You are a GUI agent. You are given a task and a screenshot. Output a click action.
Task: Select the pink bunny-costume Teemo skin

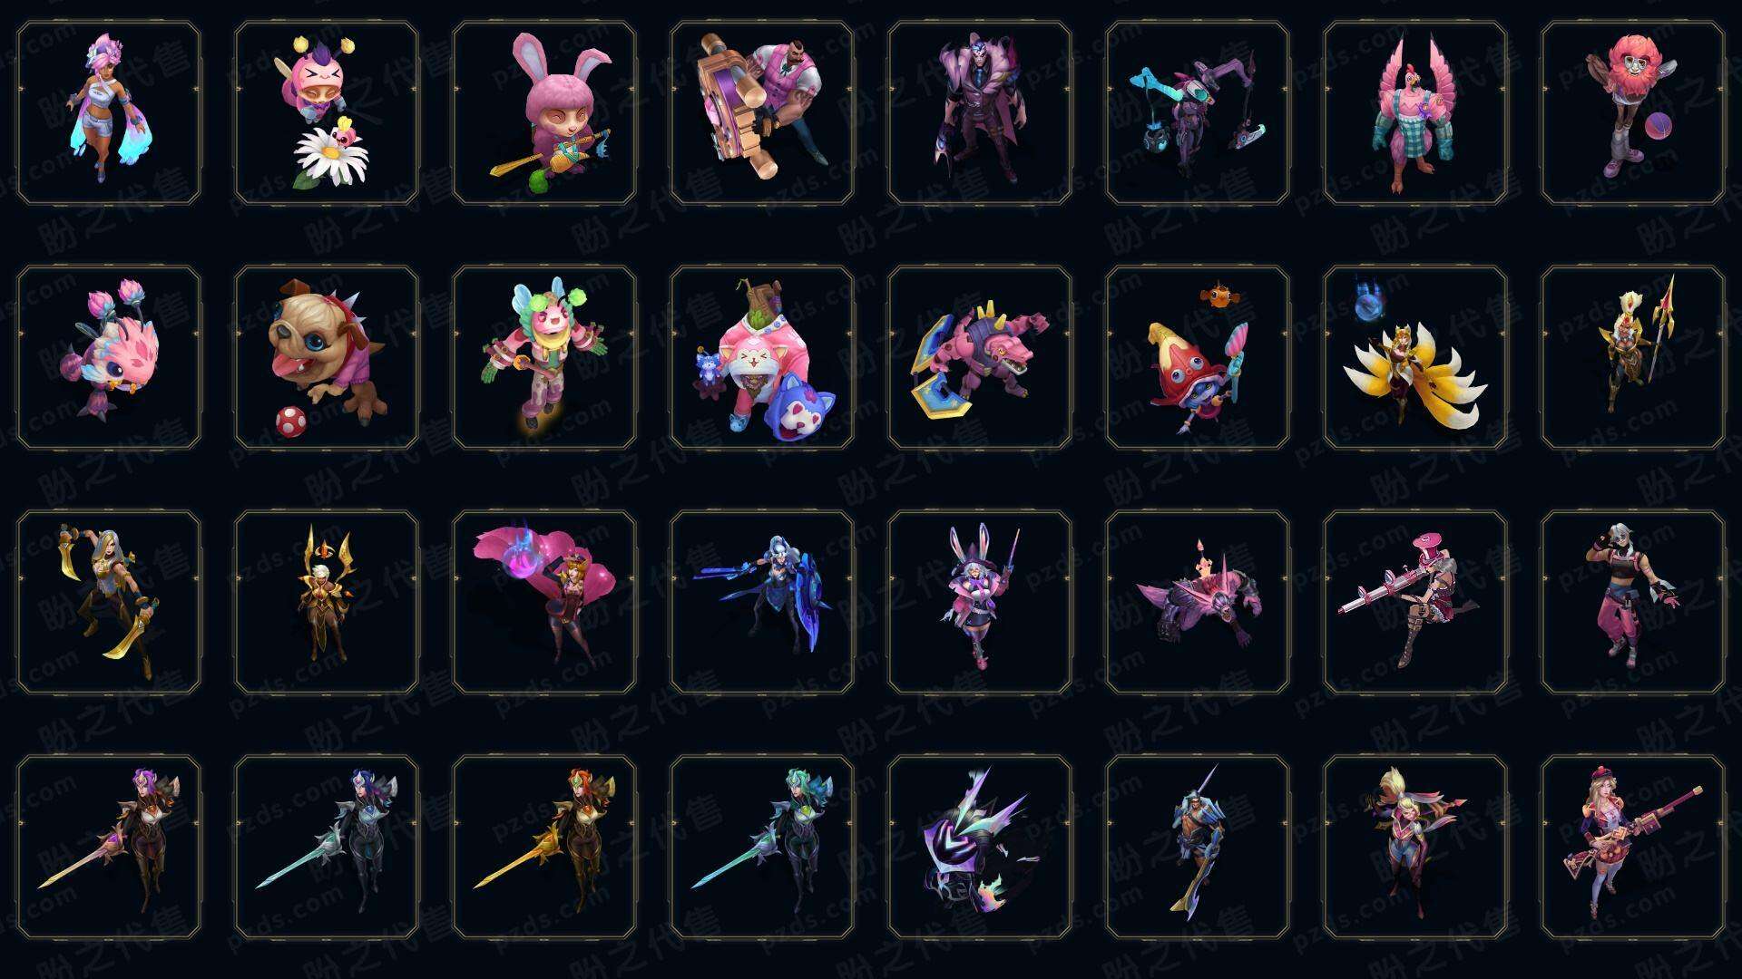point(544,113)
